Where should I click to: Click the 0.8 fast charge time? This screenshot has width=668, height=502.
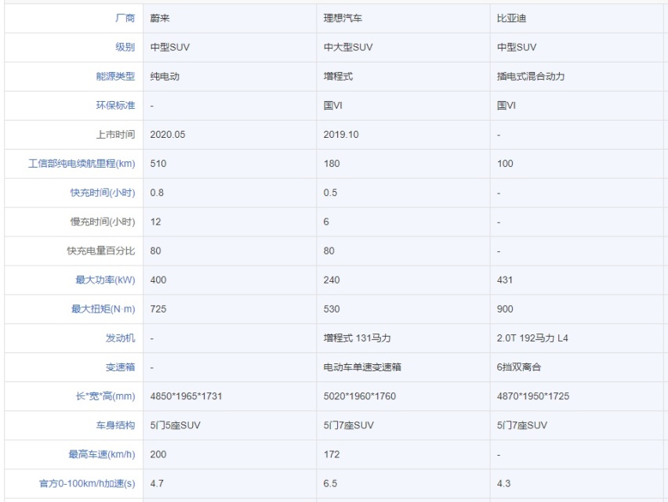157,193
